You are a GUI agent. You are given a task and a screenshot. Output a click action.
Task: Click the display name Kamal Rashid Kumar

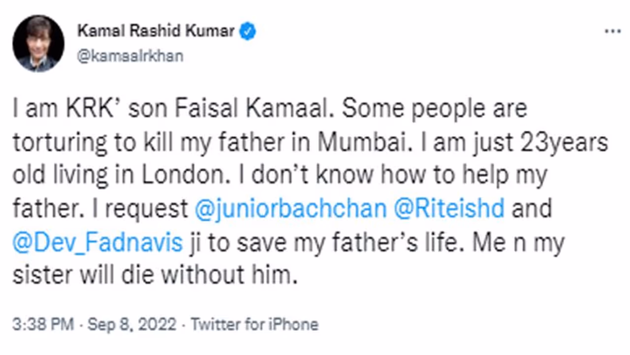[156, 32]
